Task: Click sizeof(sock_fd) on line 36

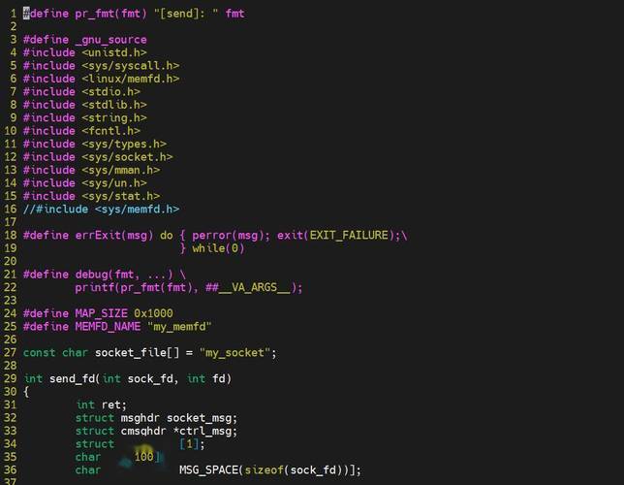Action: [294, 470]
